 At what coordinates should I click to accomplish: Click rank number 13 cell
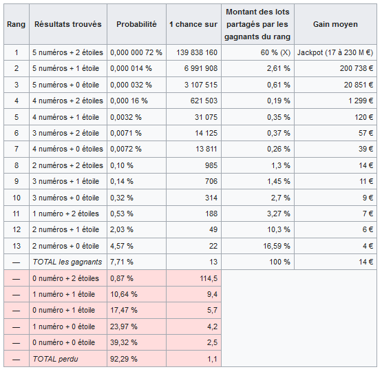click(17, 246)
